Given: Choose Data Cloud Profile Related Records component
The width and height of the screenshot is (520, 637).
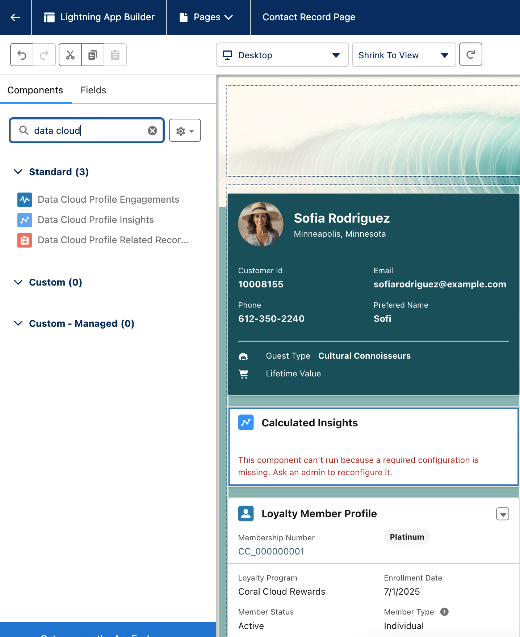Looking at the screenshot, I should pos(113,240).
